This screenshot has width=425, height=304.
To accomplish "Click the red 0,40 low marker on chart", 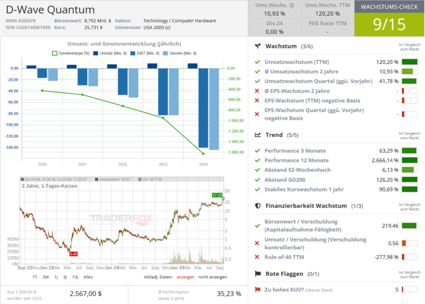I will [73, 254].
